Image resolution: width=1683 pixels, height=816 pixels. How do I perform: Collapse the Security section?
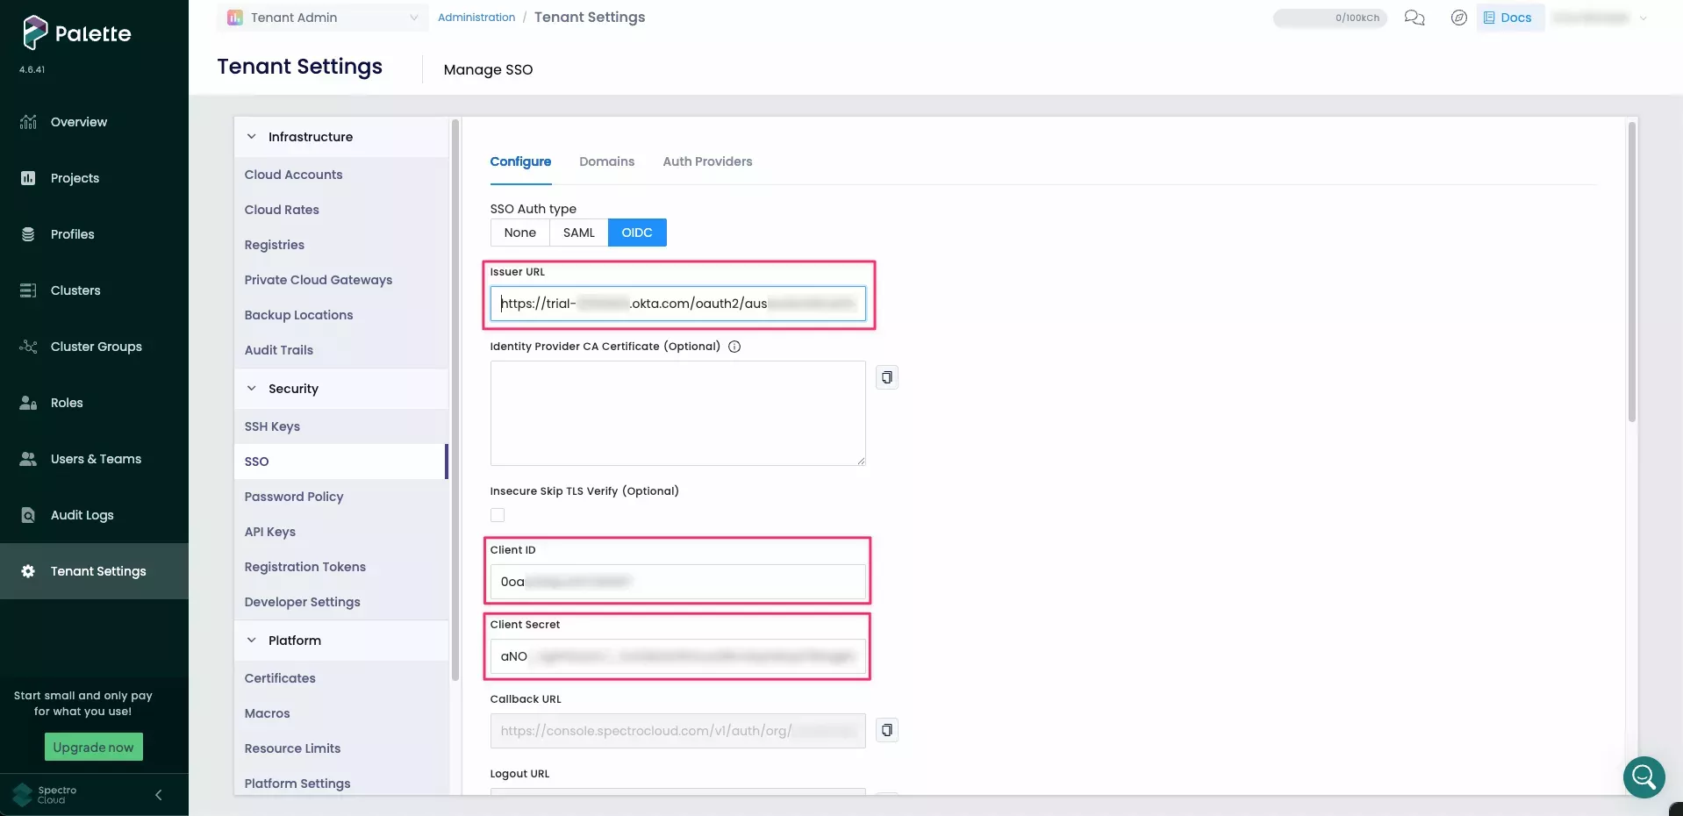coord(252,389)
